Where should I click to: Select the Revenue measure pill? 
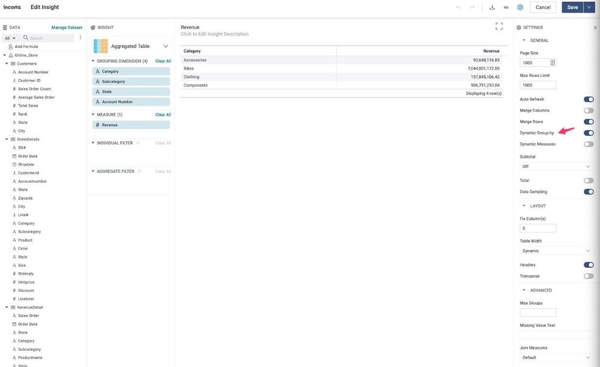point(131,125)
